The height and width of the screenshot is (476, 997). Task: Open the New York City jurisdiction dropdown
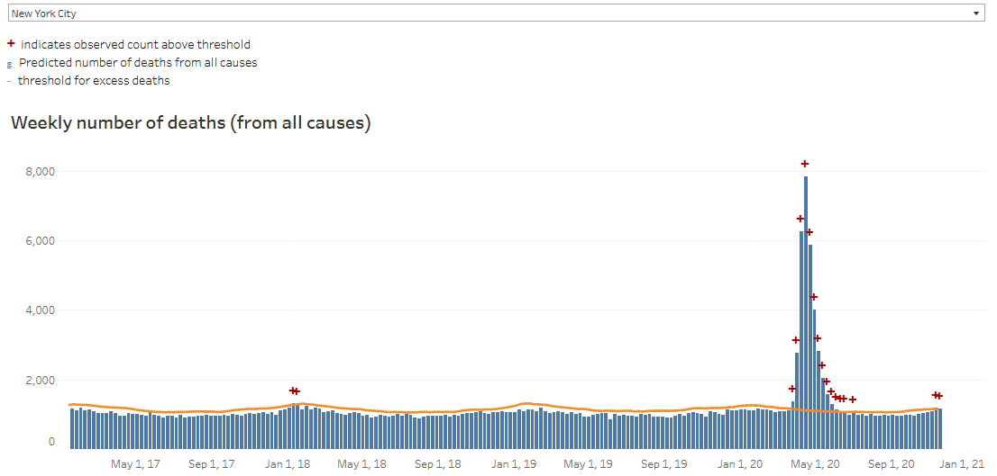[495, 13]
